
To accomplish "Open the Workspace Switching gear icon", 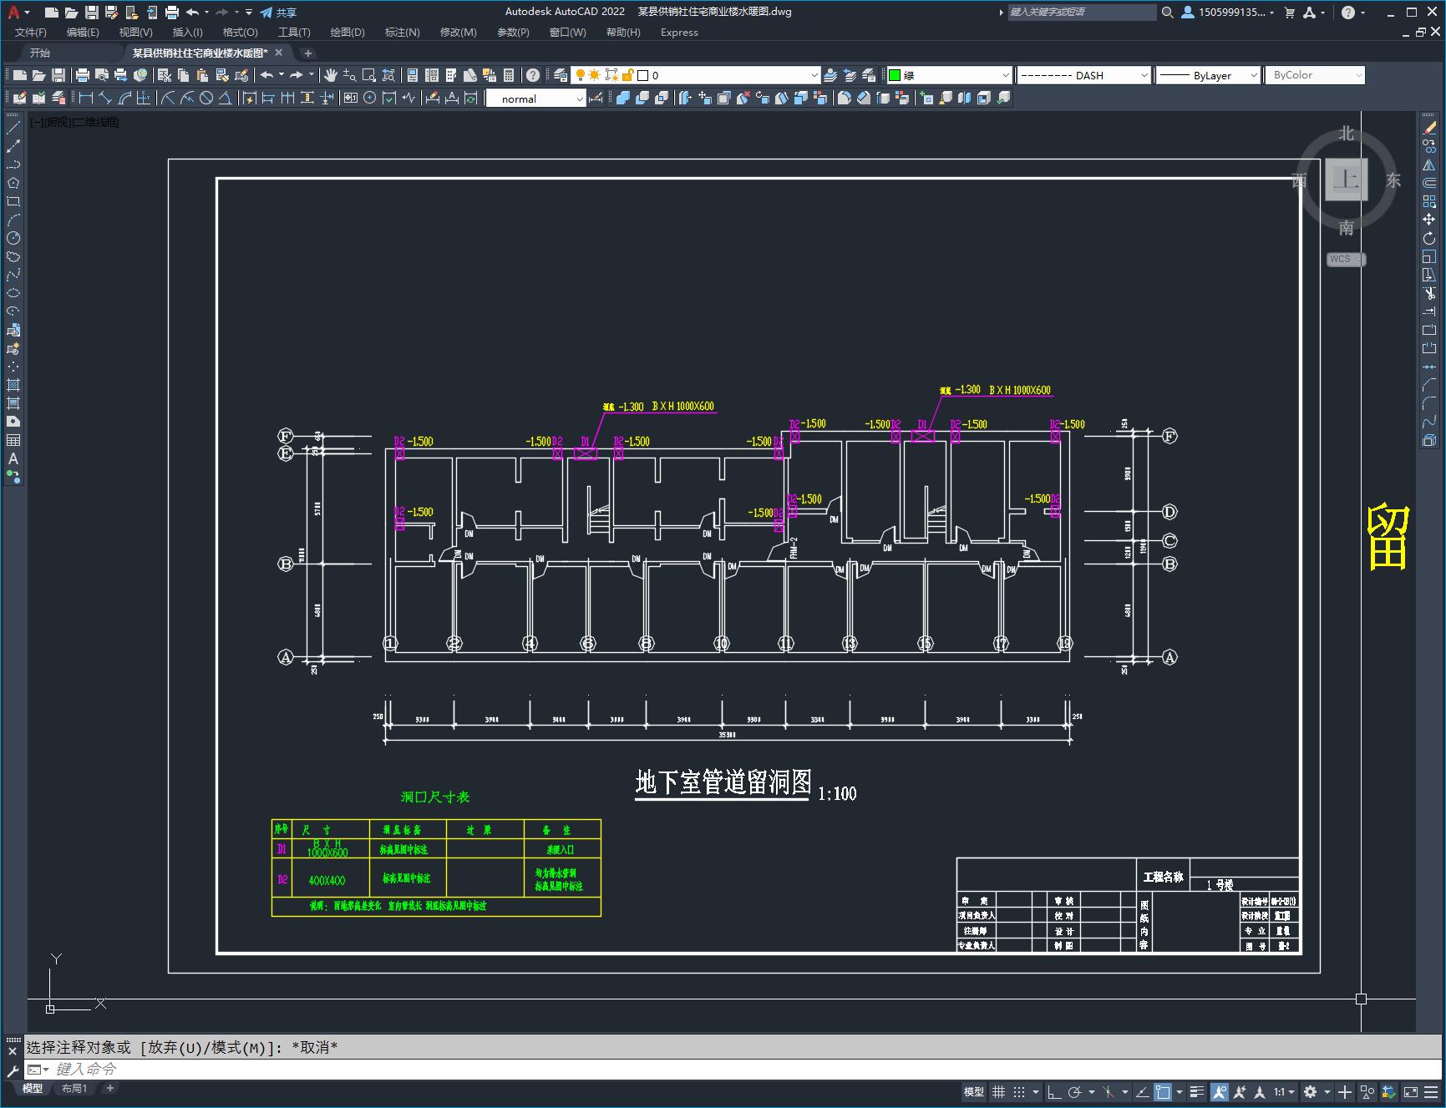I will click(x=1310, y=1091).
